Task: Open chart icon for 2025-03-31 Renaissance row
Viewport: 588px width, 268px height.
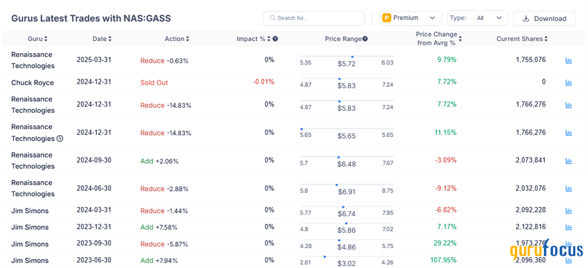Action: [569, 60]
